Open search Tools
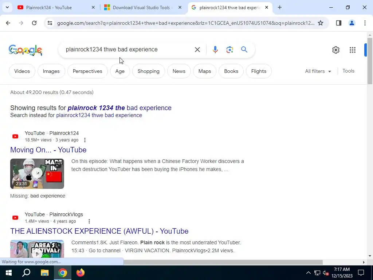 (x=348, y=71)
